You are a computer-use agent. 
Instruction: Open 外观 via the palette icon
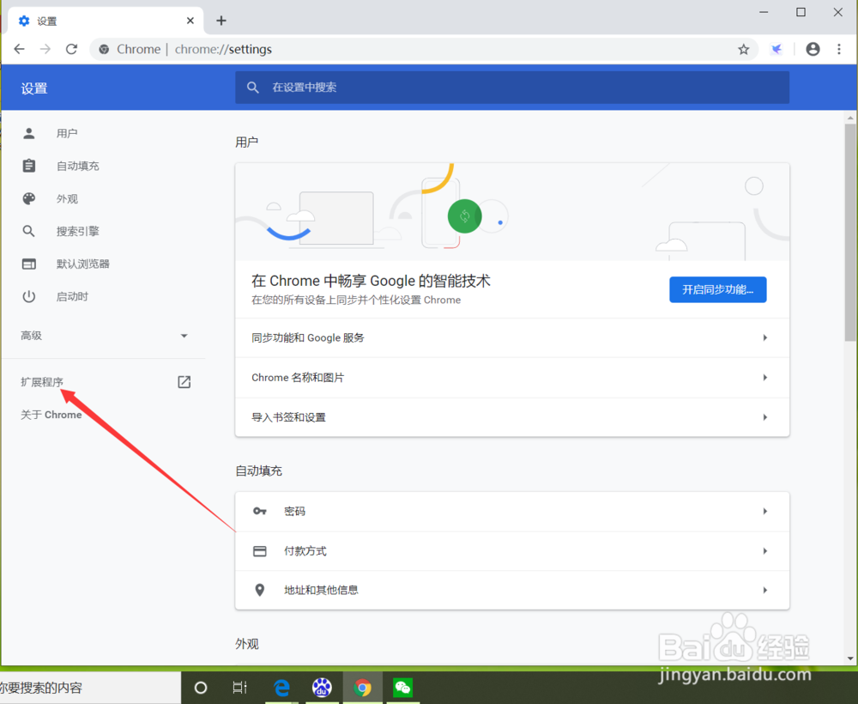tap(28, 198)
